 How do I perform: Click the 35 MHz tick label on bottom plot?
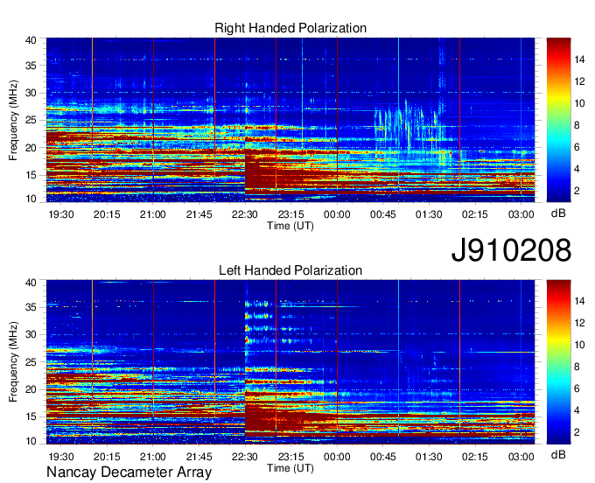click(31, 307)
